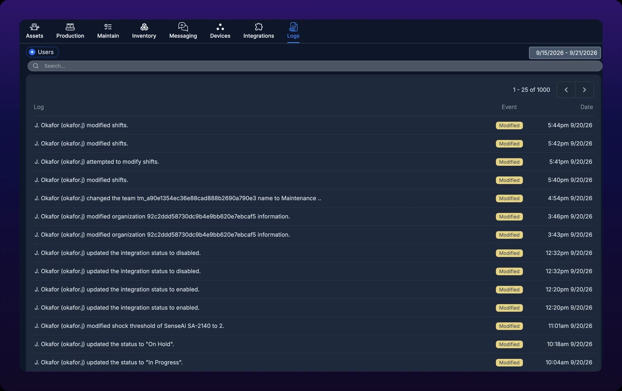The image size is (622, 391).
Task: Select the status updated to "On Hold" entry
Action: coord(313,344)
